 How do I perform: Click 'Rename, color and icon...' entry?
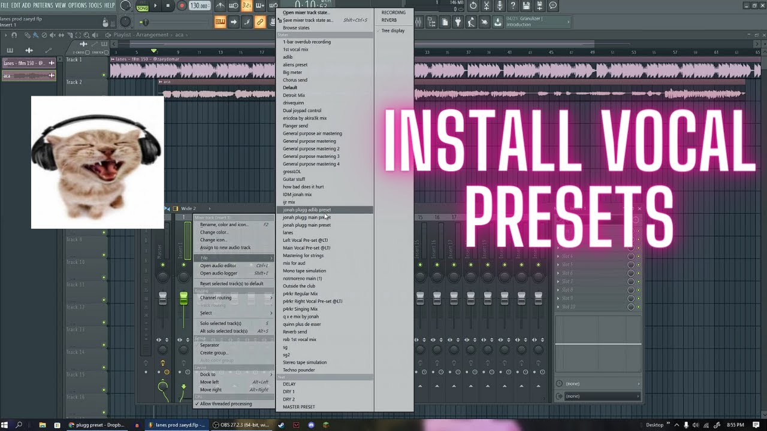[233, 225]
